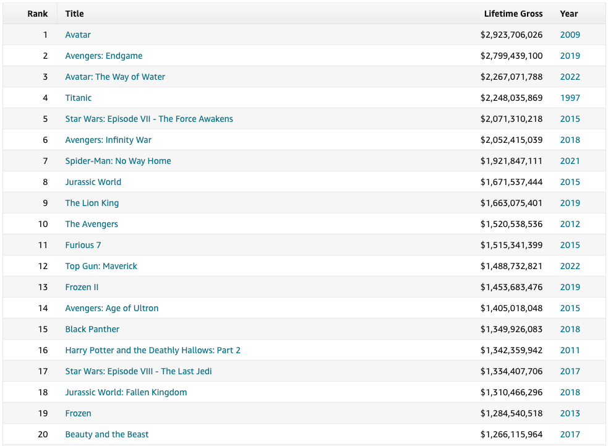The width and height of the screenshot is (608, 446).
Task: Click the 2013 year link
Action: click(x=570, y=413)
